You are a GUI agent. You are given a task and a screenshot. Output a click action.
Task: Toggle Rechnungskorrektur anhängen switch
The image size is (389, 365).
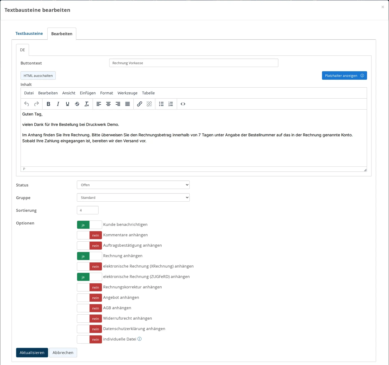[90, 287]
